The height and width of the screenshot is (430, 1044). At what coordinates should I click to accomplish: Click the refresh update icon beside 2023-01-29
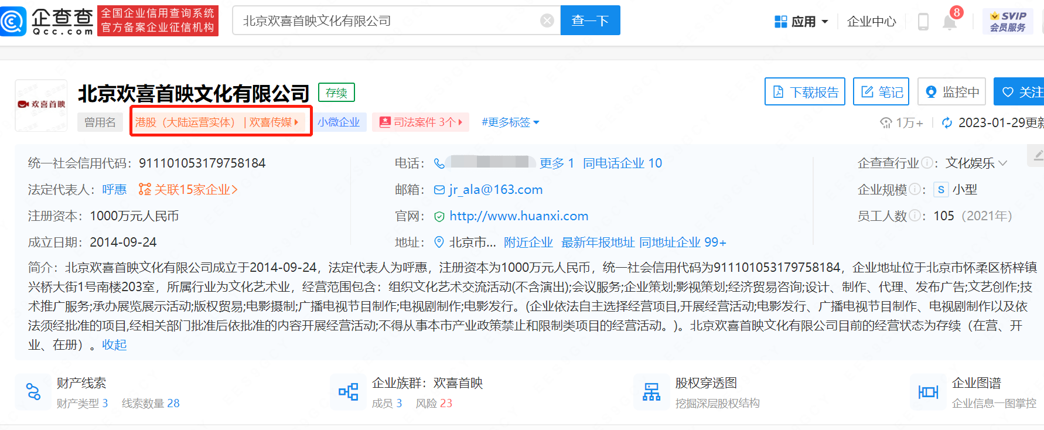tap(946, 122)
